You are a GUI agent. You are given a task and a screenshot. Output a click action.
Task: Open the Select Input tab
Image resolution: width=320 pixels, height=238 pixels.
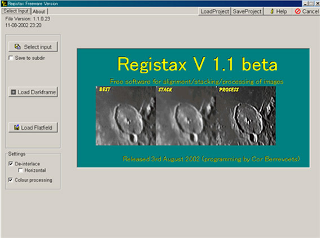16,11
